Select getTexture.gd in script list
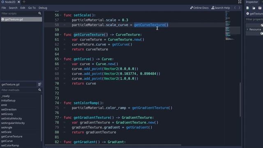 point(21,19)
